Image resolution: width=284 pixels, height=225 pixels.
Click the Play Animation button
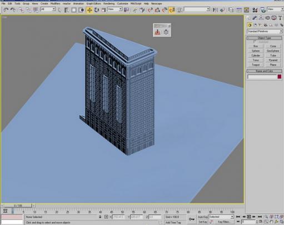pos(249,217)
